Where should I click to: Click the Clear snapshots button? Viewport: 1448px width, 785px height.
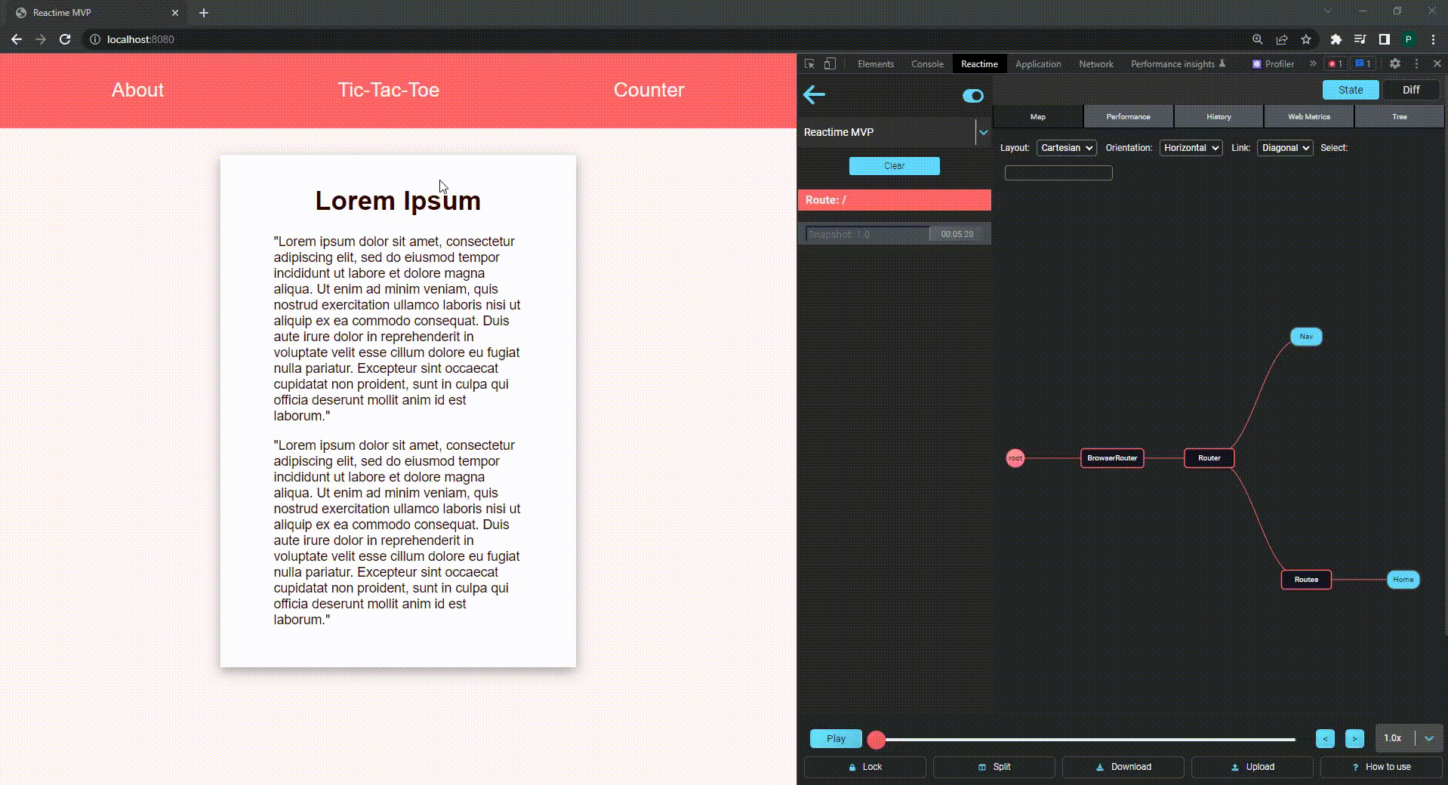(895, 166)
